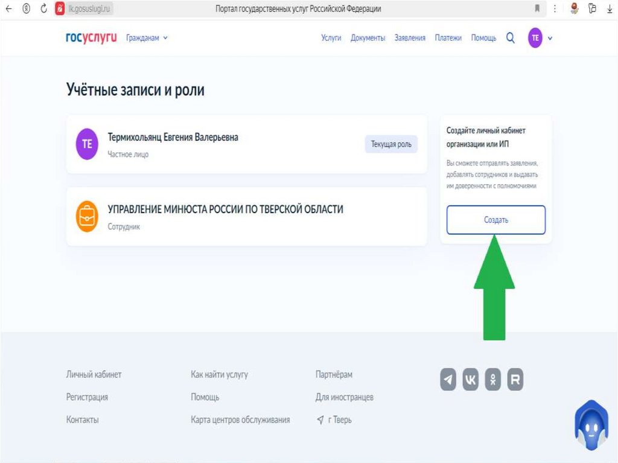
Task: Click the lk.gosuslugi.ru address field
Action: pos(89,8)
